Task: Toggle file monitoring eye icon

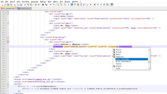Action: click(x=91, y=5)
